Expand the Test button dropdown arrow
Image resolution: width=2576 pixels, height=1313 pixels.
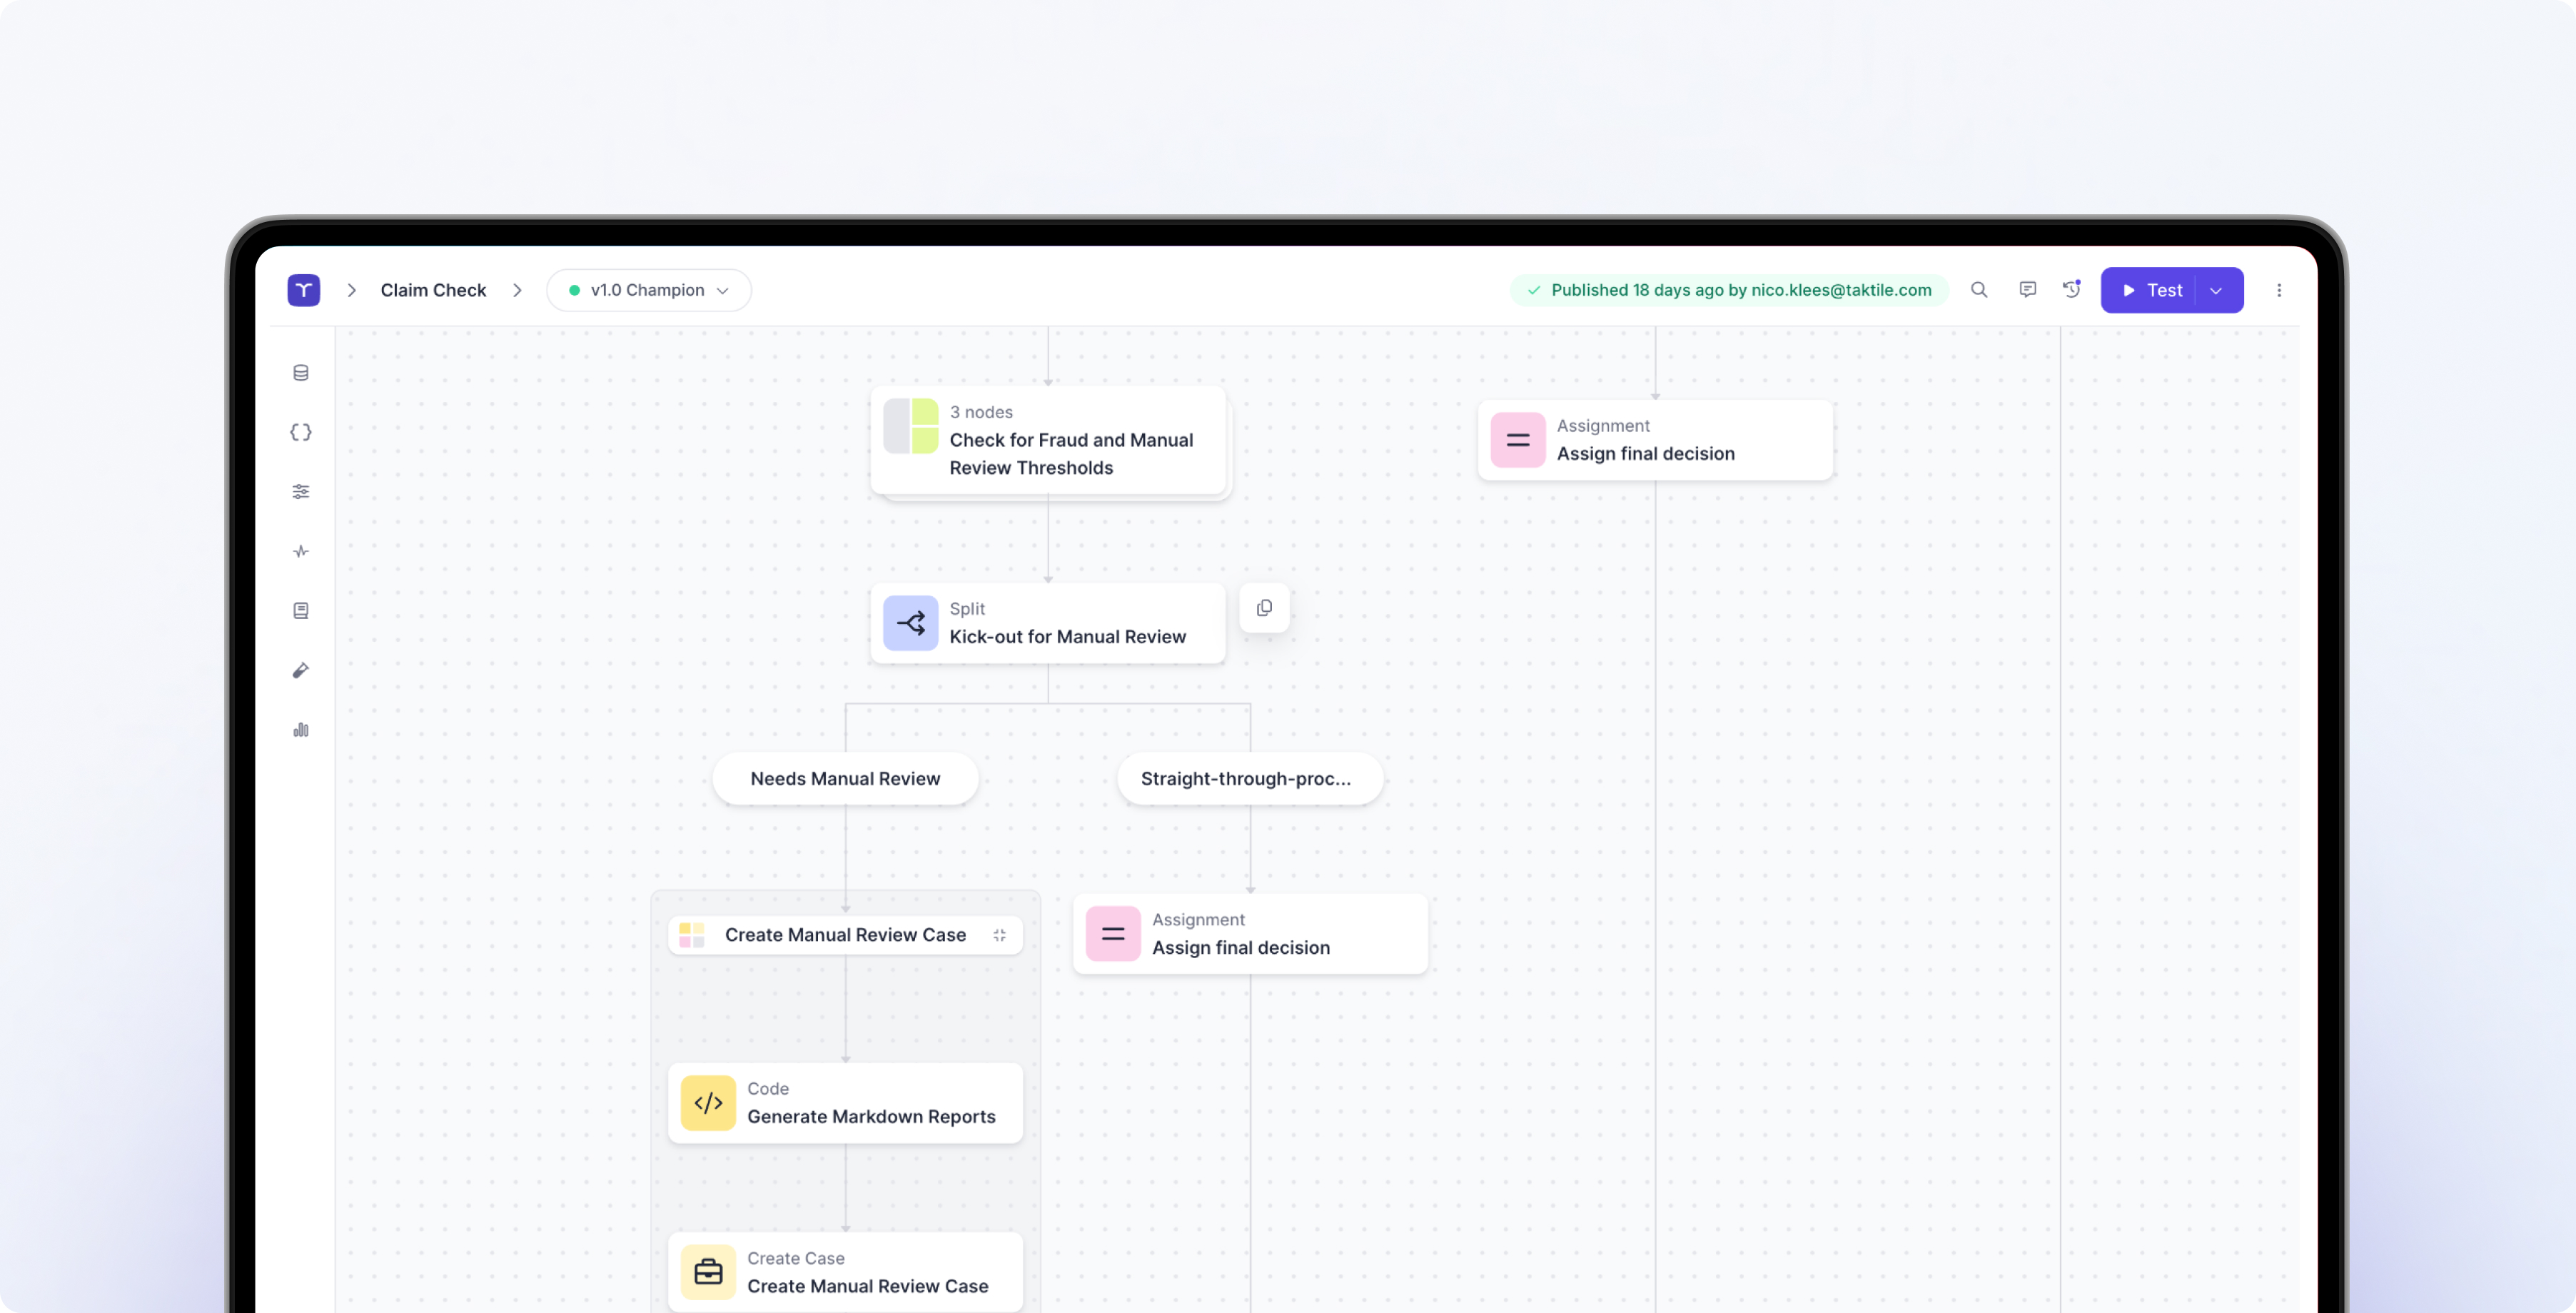point(2217,291)
